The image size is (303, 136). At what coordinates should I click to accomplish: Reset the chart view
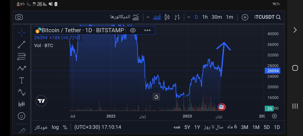[x=156, y=97]
